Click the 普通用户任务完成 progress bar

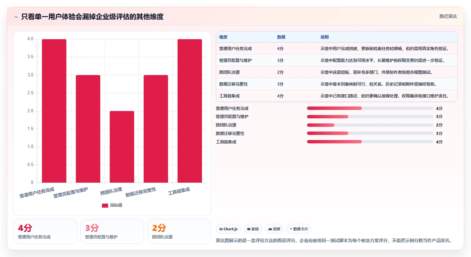click(x=370, y=108)
